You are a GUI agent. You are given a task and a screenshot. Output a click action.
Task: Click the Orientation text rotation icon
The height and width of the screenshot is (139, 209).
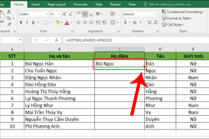98,14
